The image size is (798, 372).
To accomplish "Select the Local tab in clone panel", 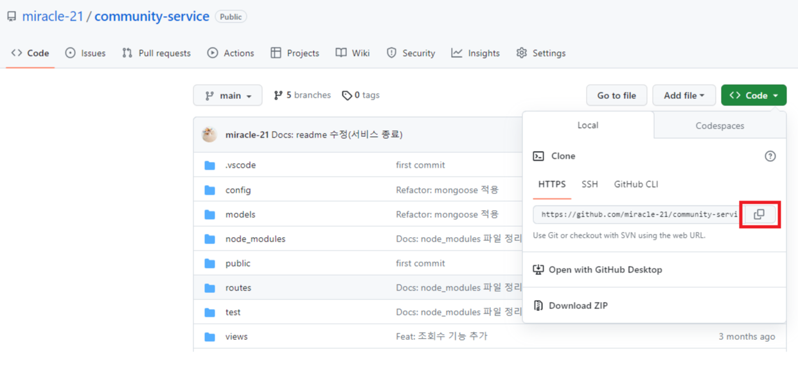I will point(588,125).
